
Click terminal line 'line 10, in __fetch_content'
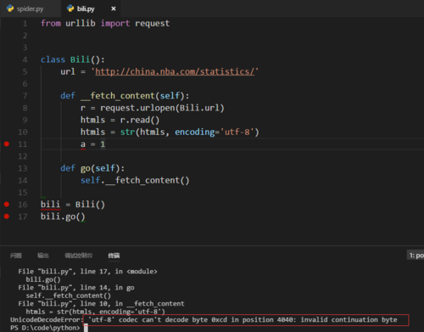tap(132, 304)
